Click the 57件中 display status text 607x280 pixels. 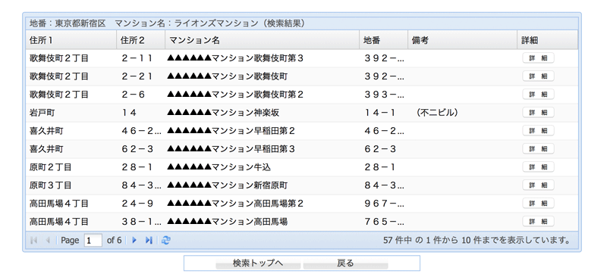tap(476, 240)
